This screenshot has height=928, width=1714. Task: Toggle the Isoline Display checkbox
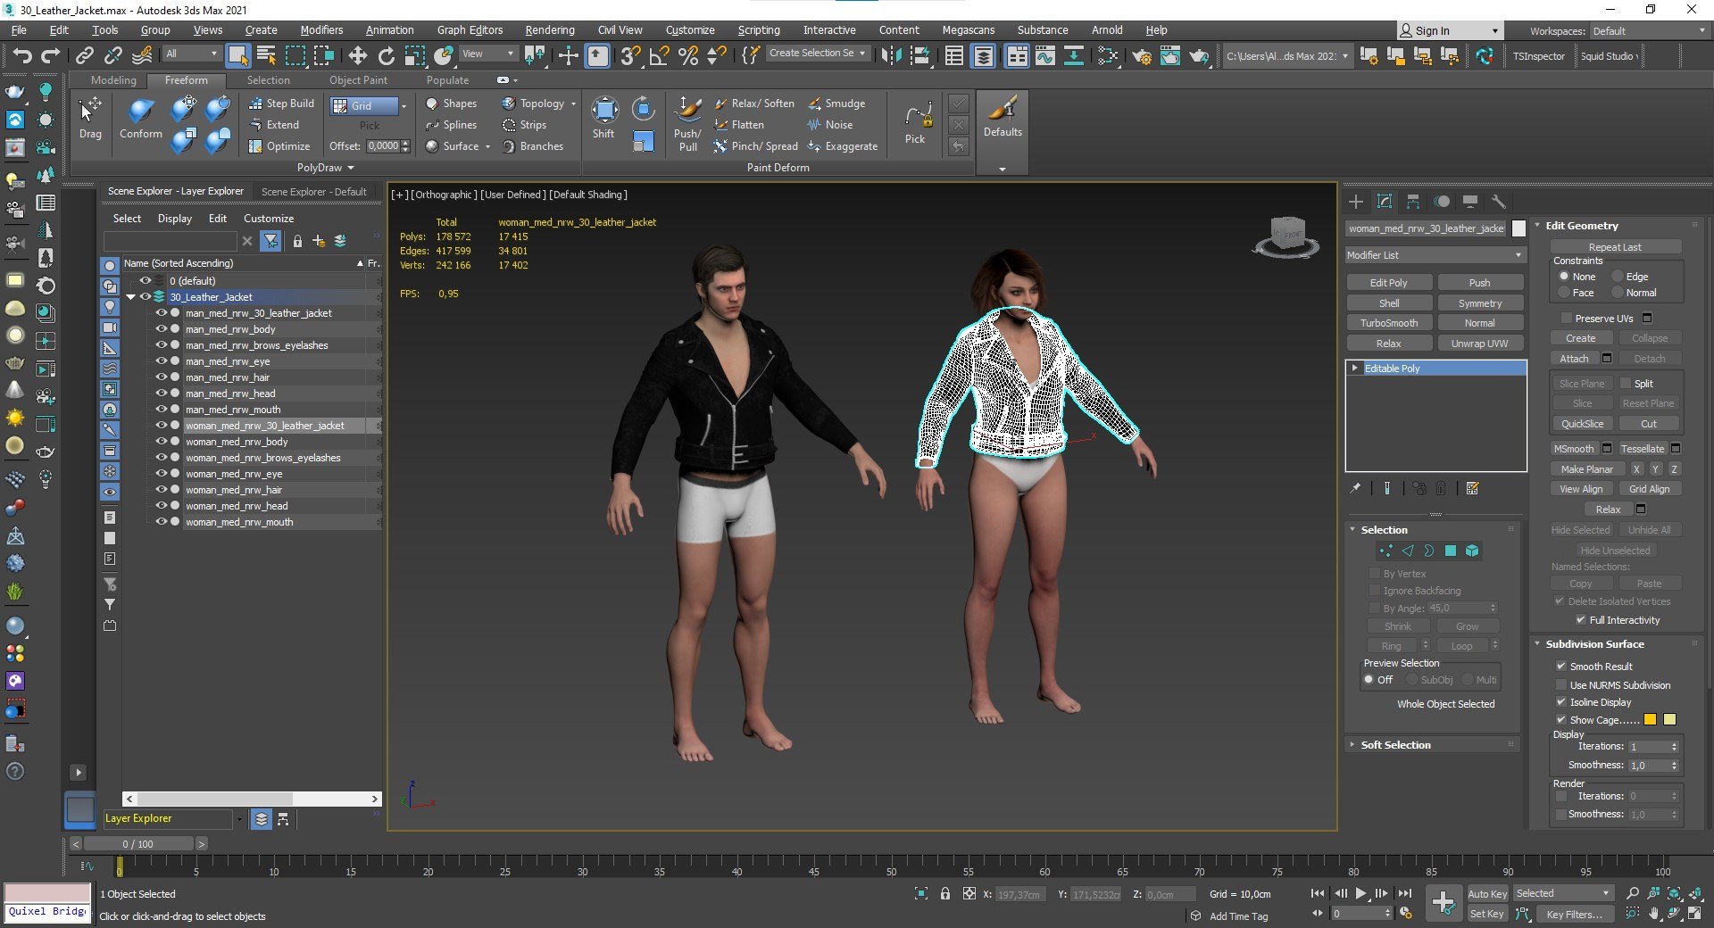[x=1561, y=702]
